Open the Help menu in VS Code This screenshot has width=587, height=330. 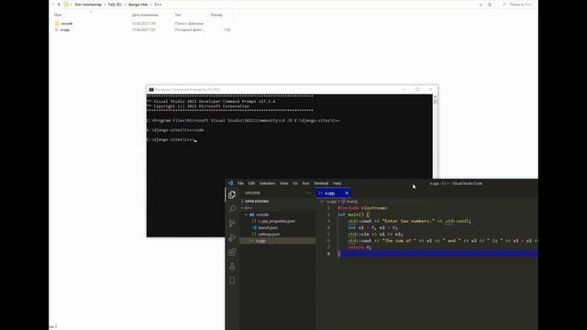337,183
